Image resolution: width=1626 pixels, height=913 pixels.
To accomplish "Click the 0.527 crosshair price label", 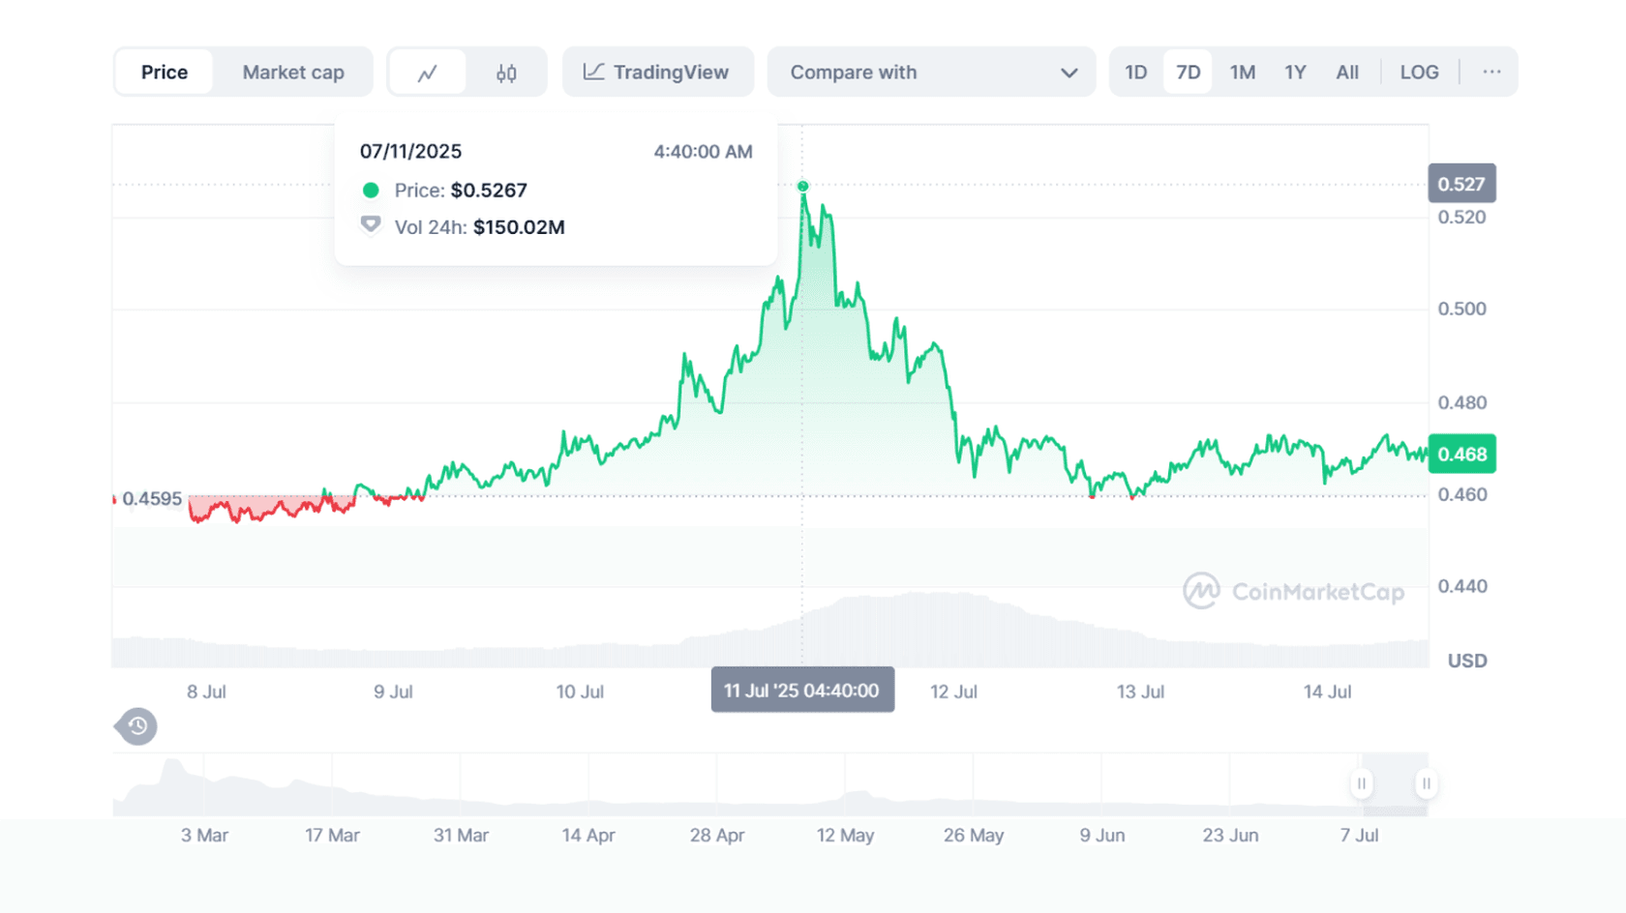I will tap(1461, 184).
